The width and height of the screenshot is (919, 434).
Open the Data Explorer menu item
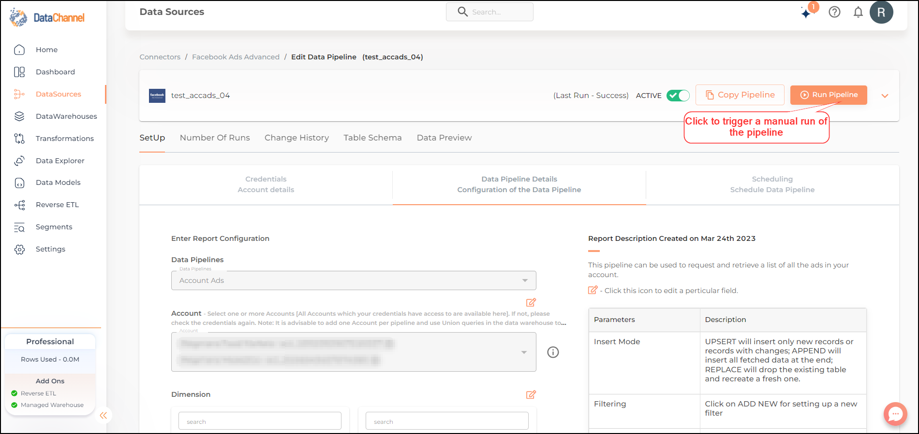click(60, 161)
